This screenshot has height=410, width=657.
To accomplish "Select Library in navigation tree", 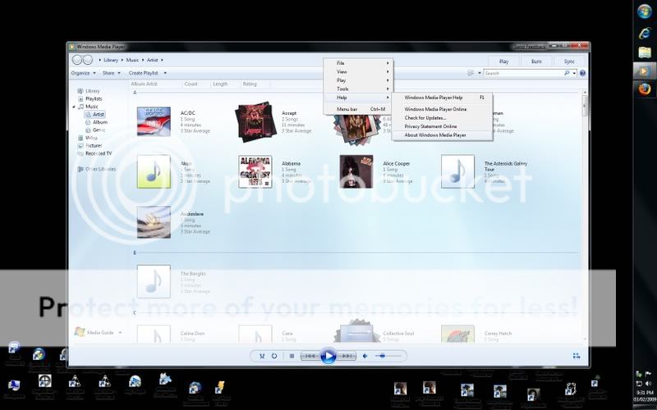I will (89, 91).
